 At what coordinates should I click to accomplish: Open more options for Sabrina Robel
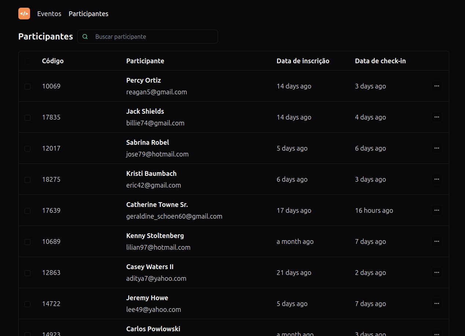click(x=436, y=148)
